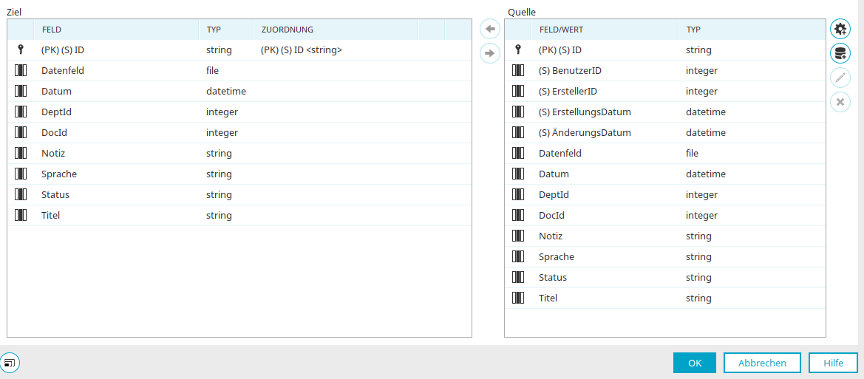Click column icon beside DeptId in Quelle
864x379 pixels.
(518, 194)
